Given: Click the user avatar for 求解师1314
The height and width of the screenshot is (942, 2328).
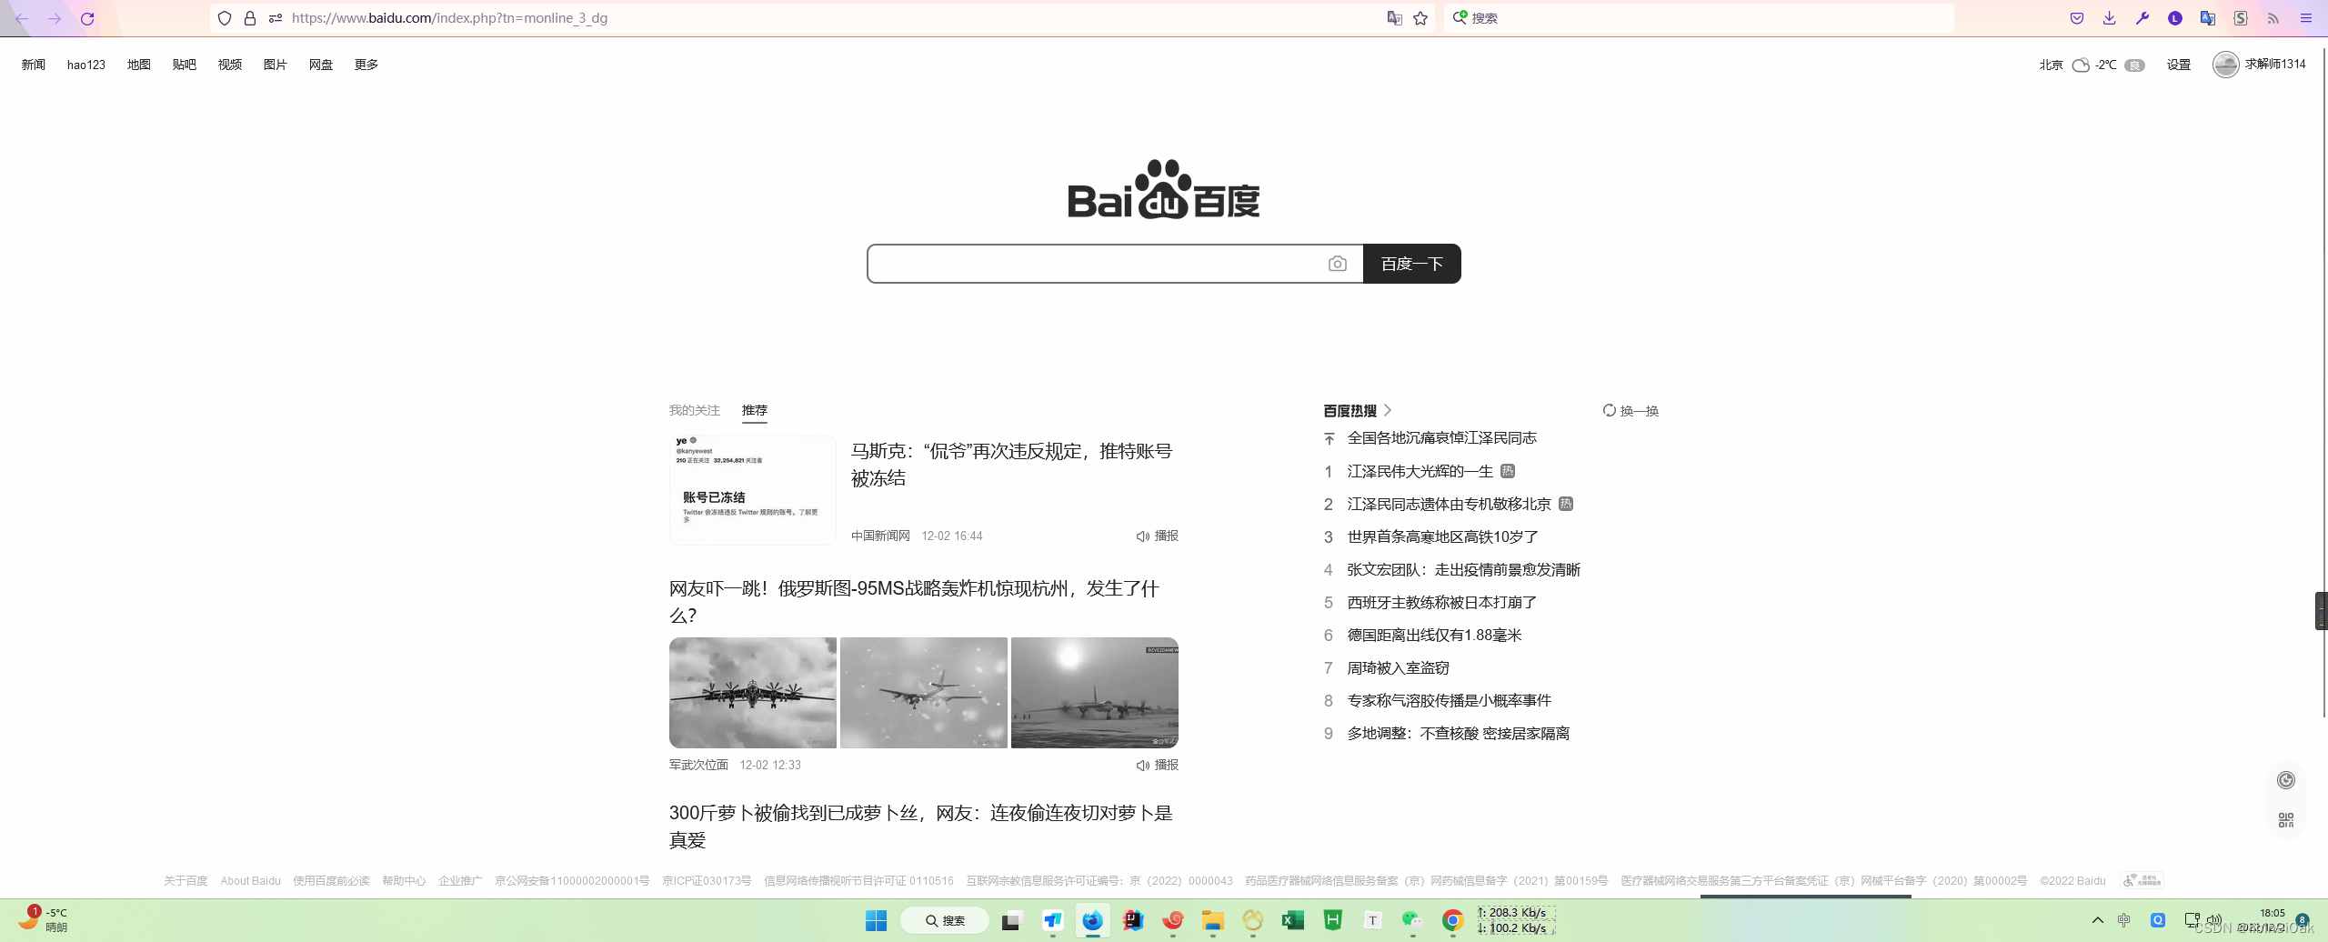Looking at the screenshot, I should click(x=2225, y=65).
